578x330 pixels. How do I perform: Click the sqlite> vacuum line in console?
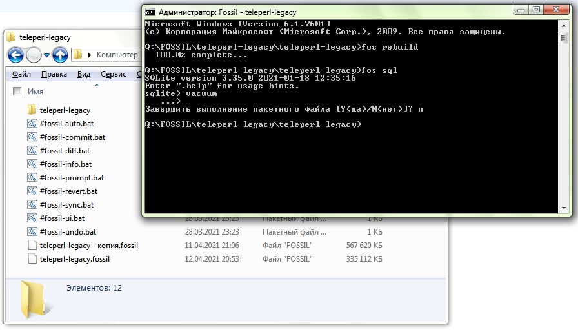coord(181,93)
